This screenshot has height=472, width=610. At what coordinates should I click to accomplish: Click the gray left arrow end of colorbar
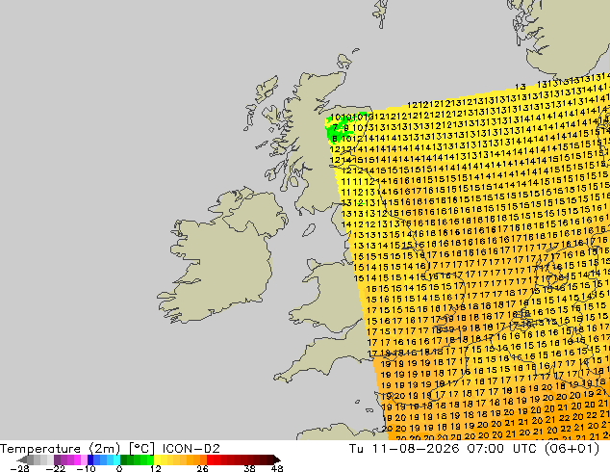pyautogui.click(x=22, y=459)
